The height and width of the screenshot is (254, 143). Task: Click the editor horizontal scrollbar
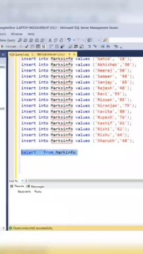click(85, 181)
